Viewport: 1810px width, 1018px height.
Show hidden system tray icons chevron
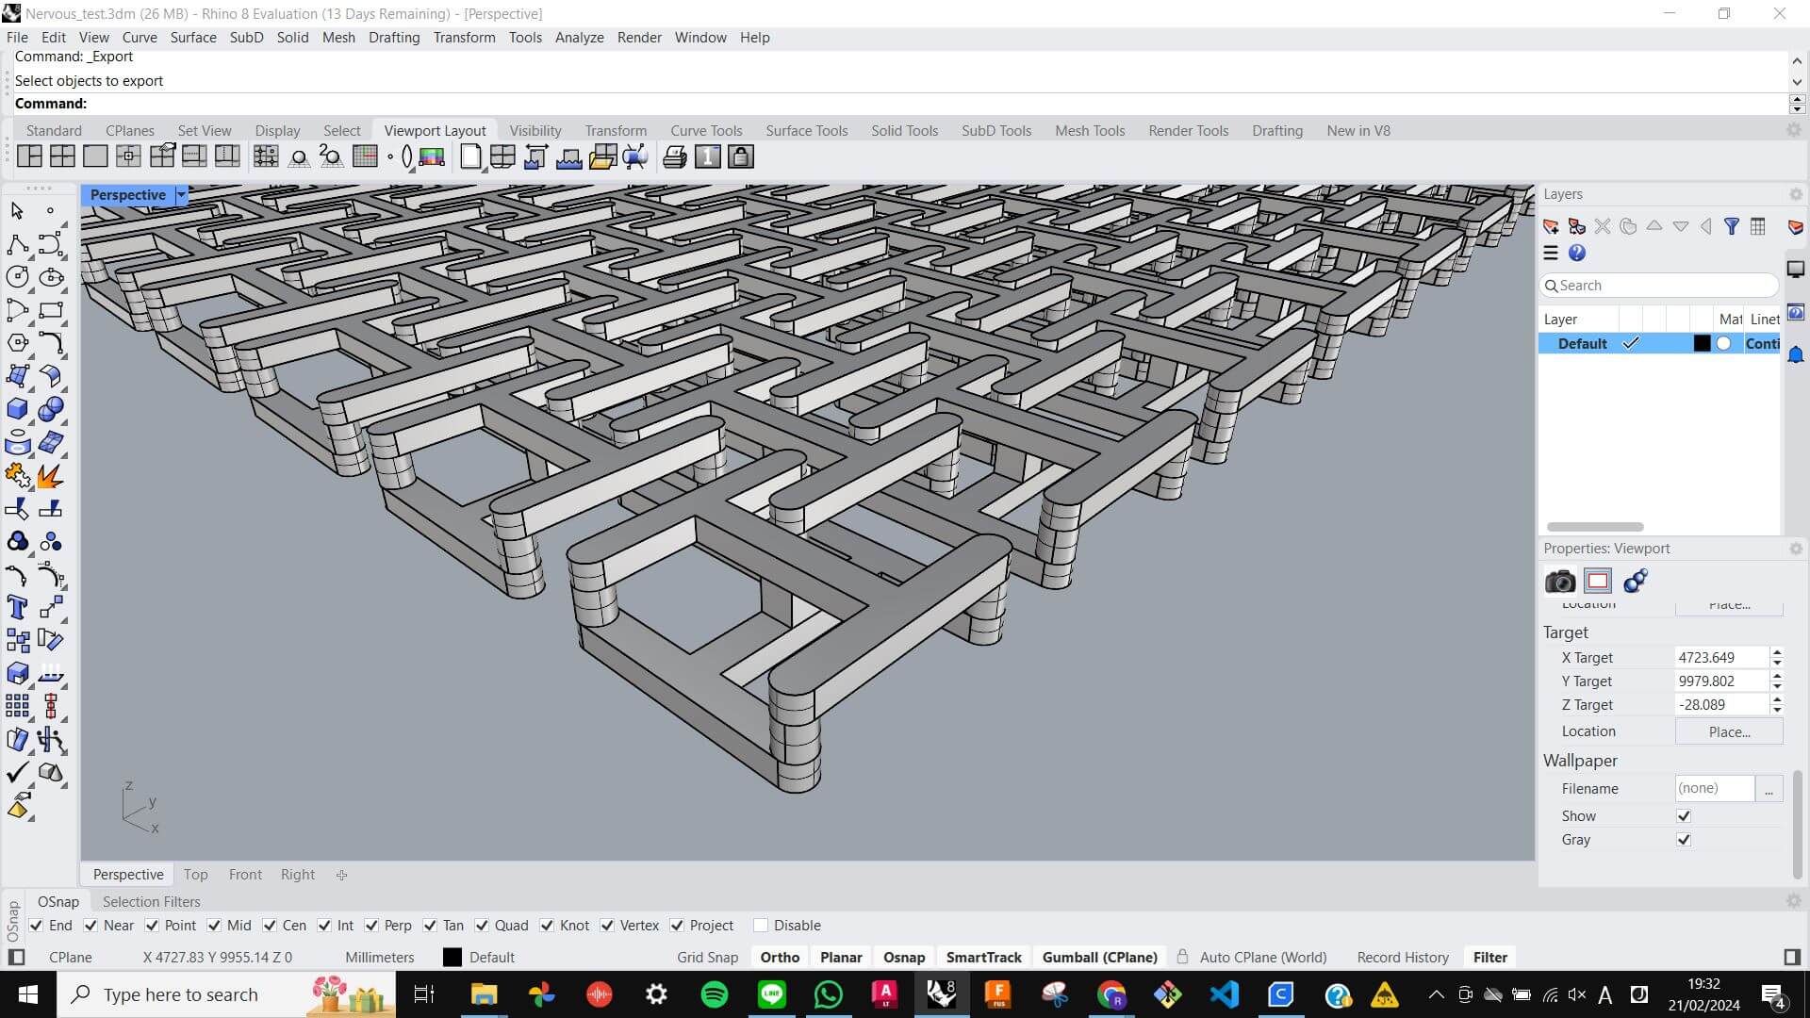pyautogui.click(x=1436, y=994)
